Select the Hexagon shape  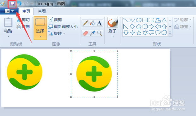(x=145, y=26)
